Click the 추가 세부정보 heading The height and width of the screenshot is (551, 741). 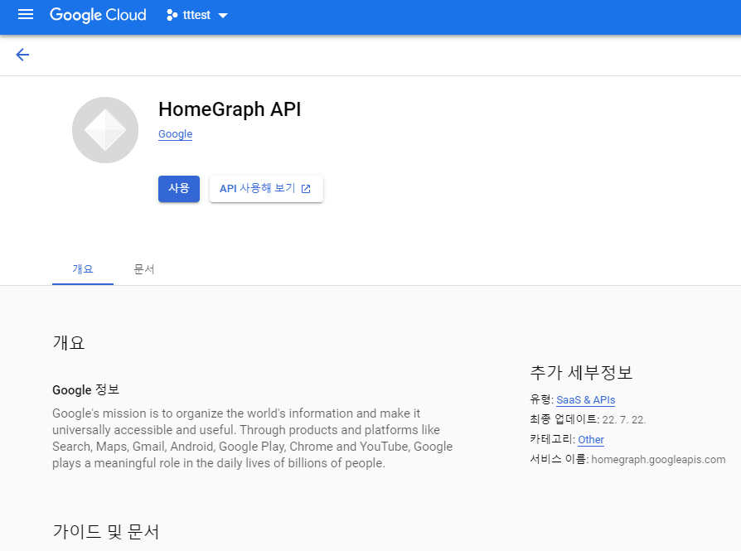[x=581, y=372]
